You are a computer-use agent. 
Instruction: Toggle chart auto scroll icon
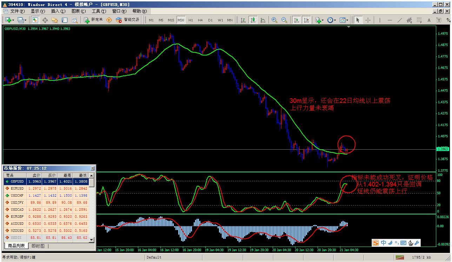(x=297, y=20)
